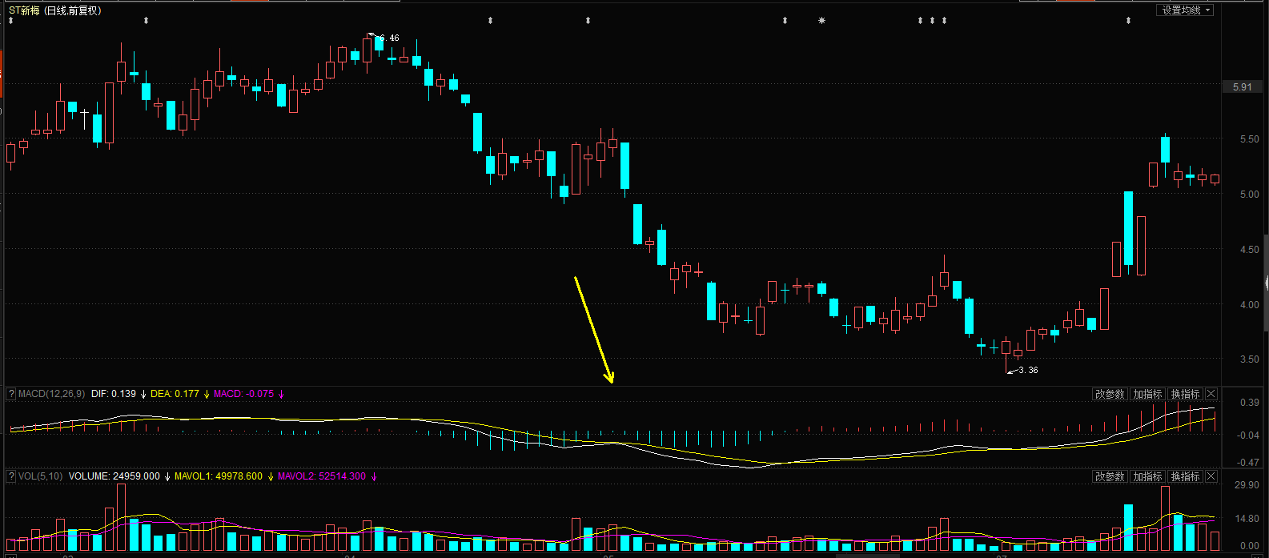Screen dimensions: 1269x558
Task: Click the 4.00 price axis label
Action: pos(1249,305)
